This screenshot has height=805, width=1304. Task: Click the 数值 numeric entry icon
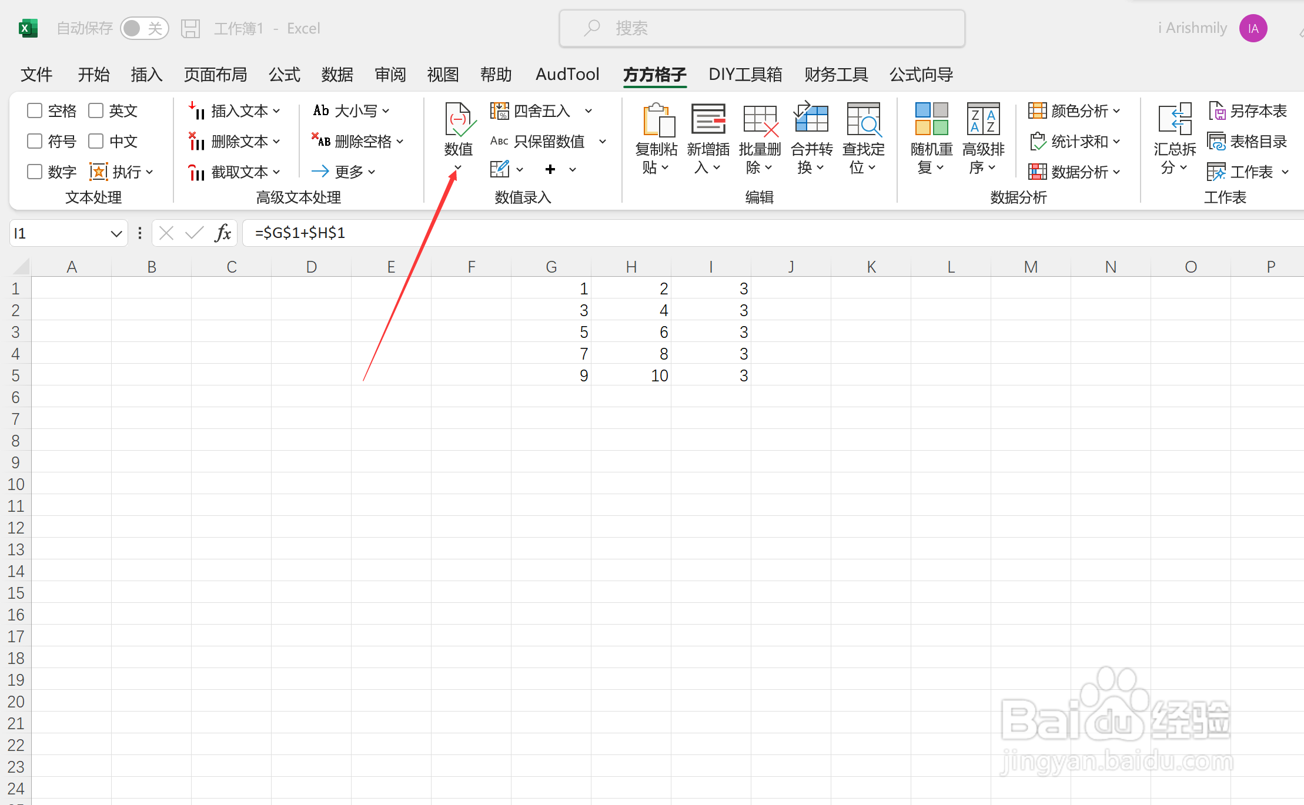click(x=458, y=120)
